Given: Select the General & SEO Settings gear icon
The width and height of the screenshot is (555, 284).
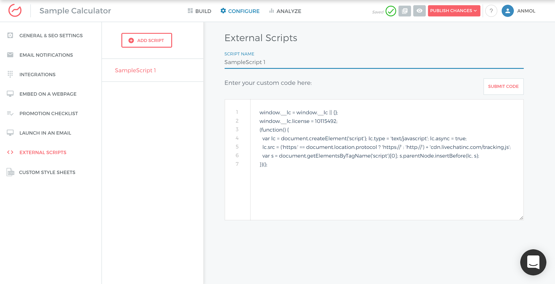Looking at the screenshot, I should (x=10, y=35).
